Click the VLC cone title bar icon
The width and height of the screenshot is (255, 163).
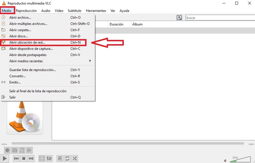coord(4,3)
